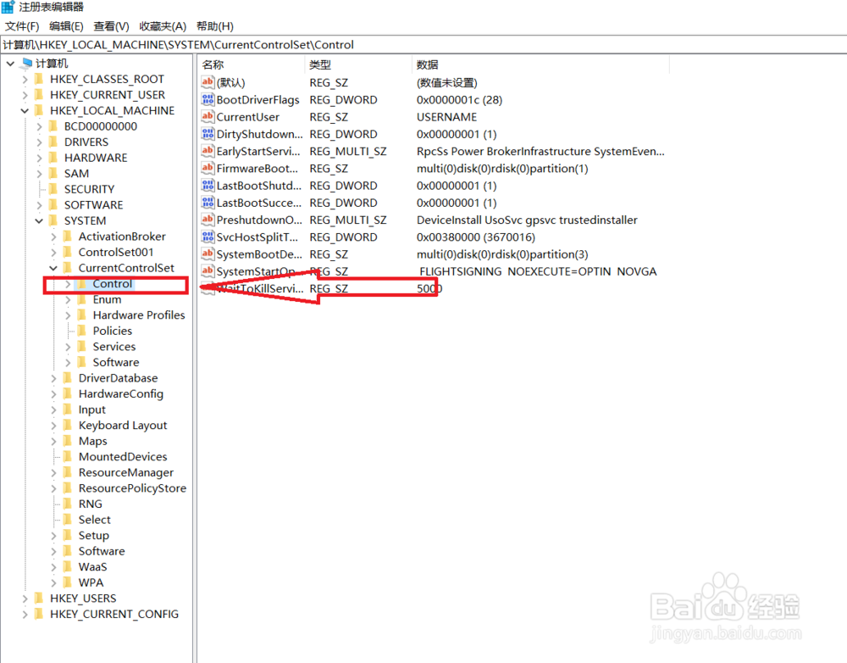Click the ActivationBroker folder icon
The width and height of the screenshot is (847, 663).
coord(68,237)
